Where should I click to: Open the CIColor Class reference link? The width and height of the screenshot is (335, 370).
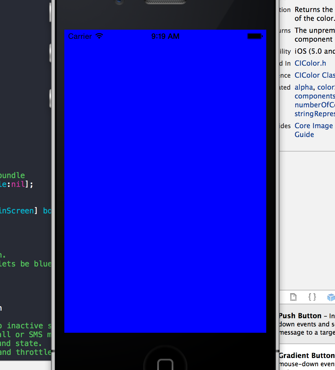point(314,75)
